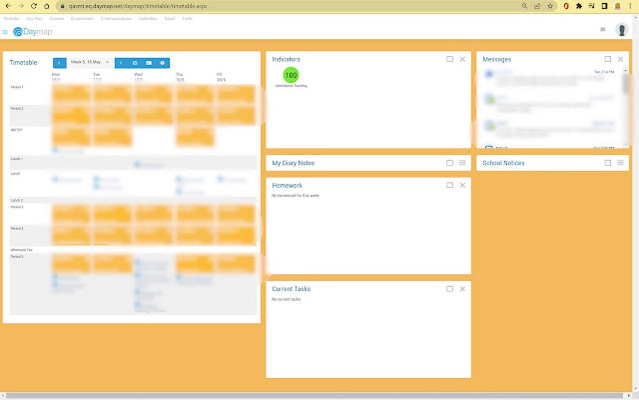Tick the School Notices panel checkbox
The image size is (639, 400).
click(x=608, y=162)
